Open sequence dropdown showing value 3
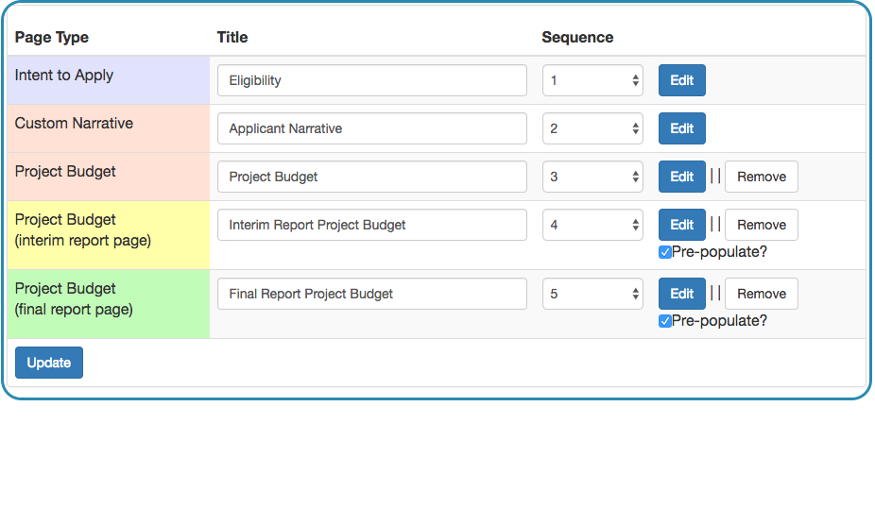This screenshot has width=875, height=508. point(592,177)
